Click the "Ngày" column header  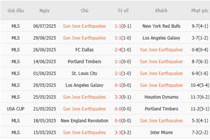click(45, 11)
